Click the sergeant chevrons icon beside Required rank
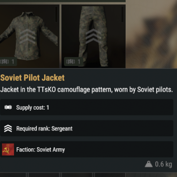177x177 pixels. click(x=8, y=128)
